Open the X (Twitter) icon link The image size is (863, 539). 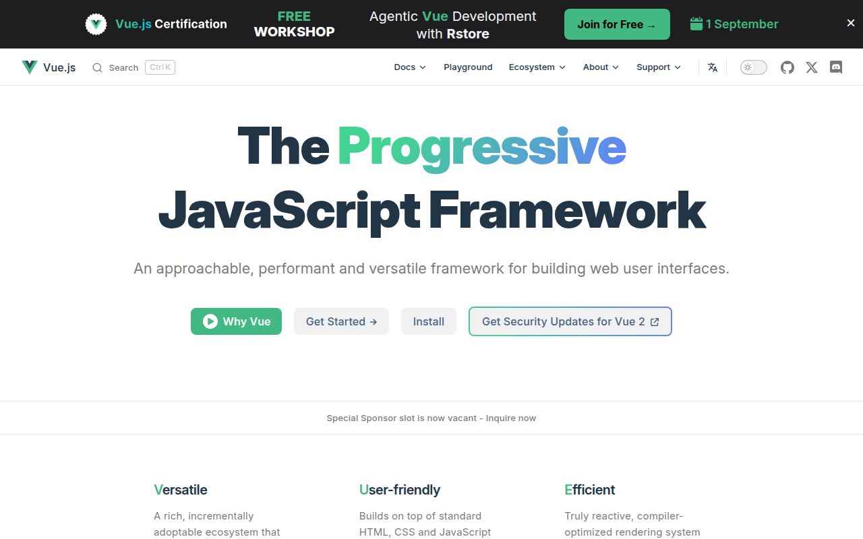coord(812,67)
